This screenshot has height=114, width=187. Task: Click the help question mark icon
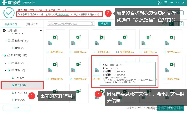coord(159,2)
